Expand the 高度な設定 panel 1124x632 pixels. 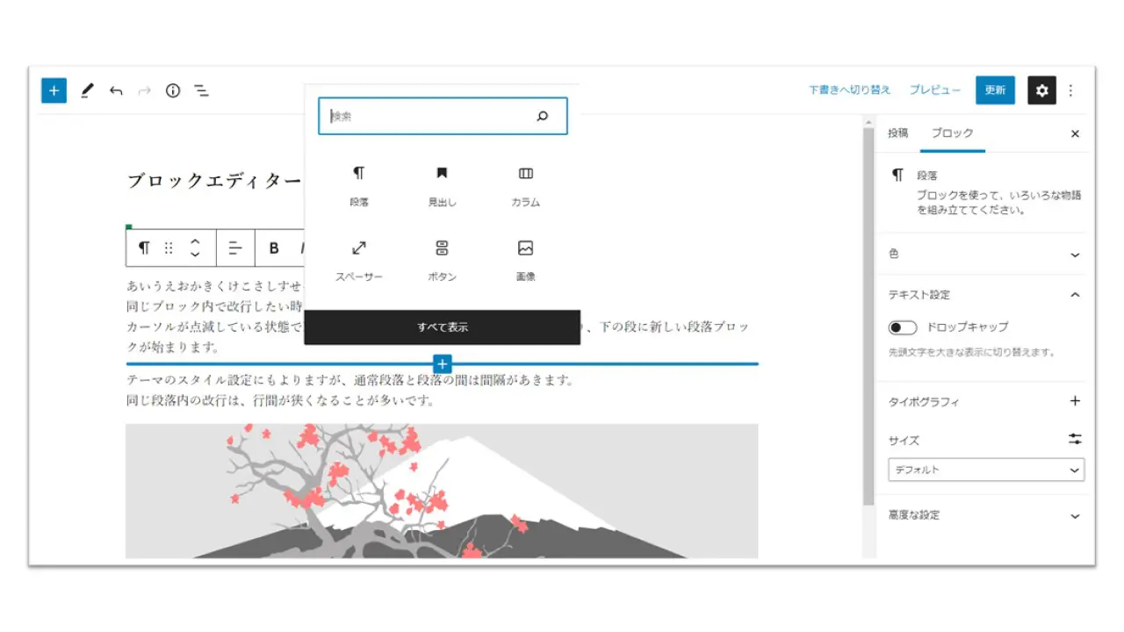(982, 515)
